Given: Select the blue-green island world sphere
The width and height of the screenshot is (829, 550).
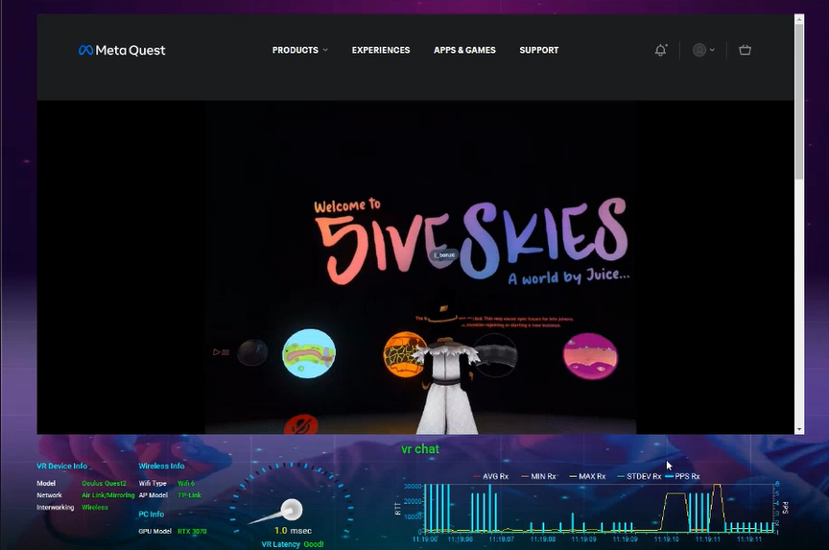Looking at the screenshot, I should tap(309, 353).
